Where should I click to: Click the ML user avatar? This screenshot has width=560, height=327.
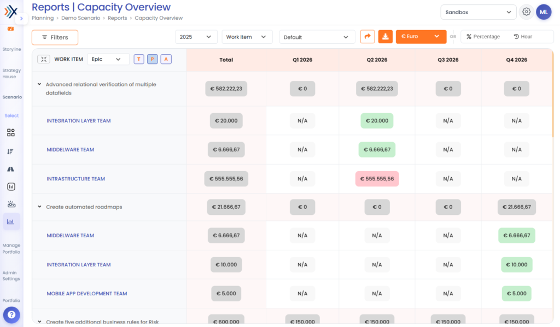(544, 12)
